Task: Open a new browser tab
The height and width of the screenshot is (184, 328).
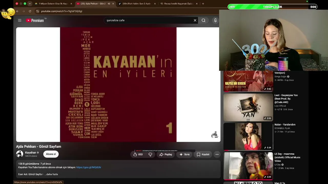Action: point(203,4)
